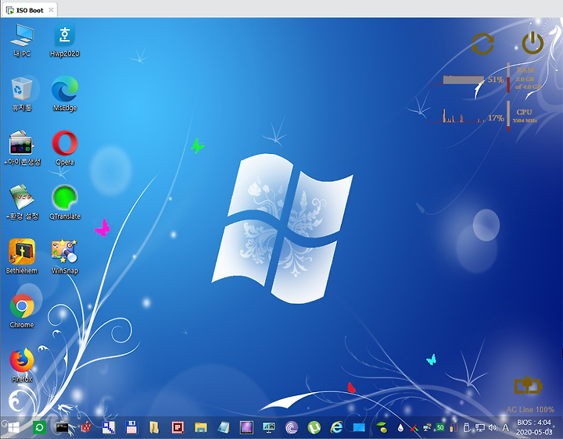Click the green 50 tray icon
This screenshot has width=563, height=439.
click(x=440, y=427)
